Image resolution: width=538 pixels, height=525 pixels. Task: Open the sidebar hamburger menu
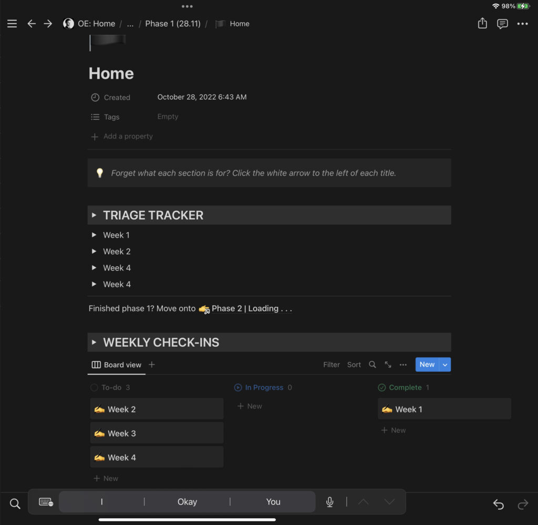pyautogui.click(x=12, y=24)
